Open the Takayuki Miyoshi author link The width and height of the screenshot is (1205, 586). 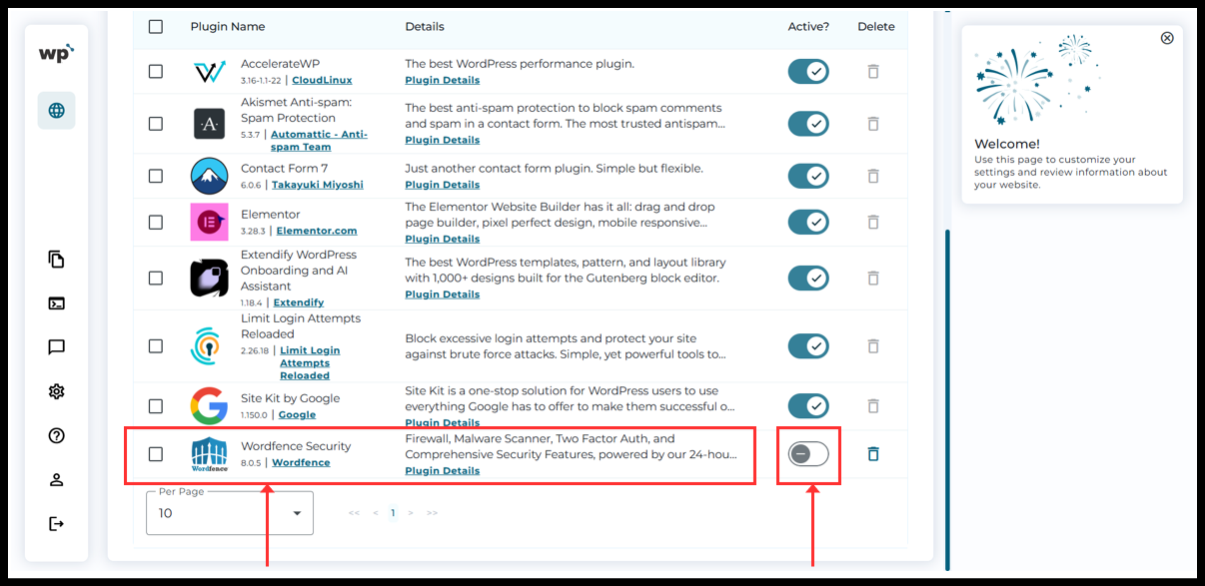tap(317, 185)
